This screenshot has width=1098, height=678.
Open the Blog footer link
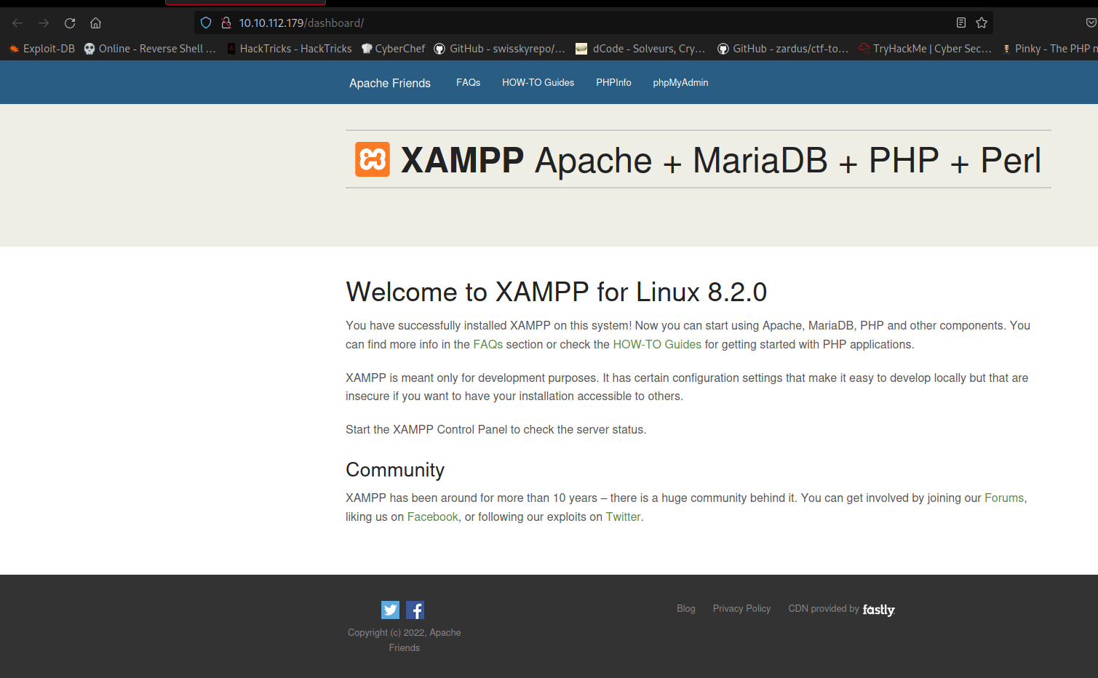click(686, 609)
